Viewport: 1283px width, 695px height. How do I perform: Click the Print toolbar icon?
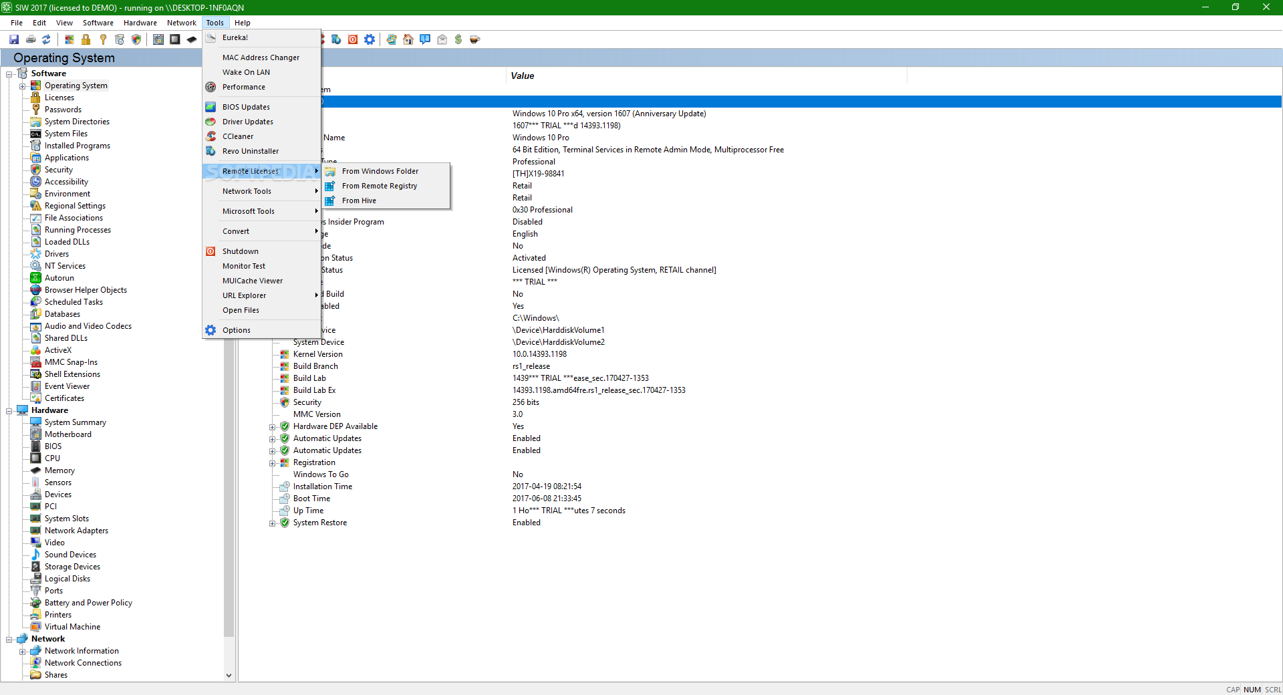pos(30,39)
